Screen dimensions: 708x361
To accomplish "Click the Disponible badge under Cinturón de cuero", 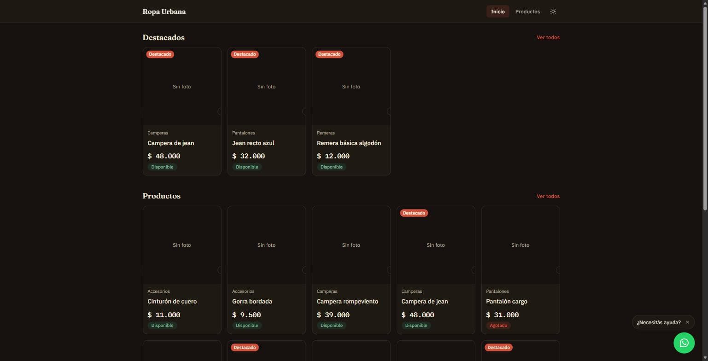I will coord(162,326).
